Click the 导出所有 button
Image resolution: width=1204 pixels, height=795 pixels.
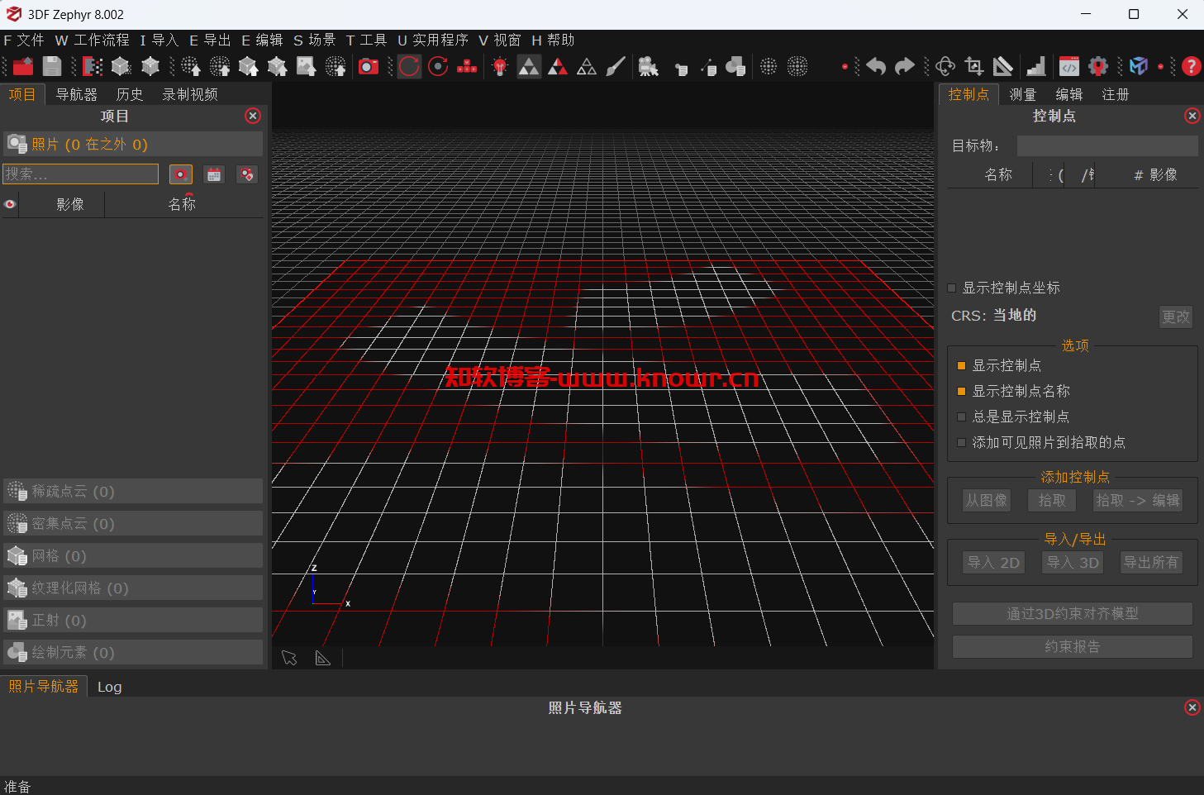(x=1151, y=562)
